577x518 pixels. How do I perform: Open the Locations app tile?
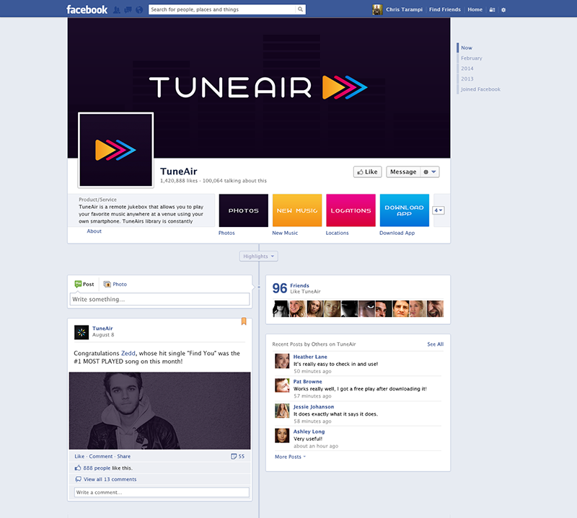pos(351,210)
